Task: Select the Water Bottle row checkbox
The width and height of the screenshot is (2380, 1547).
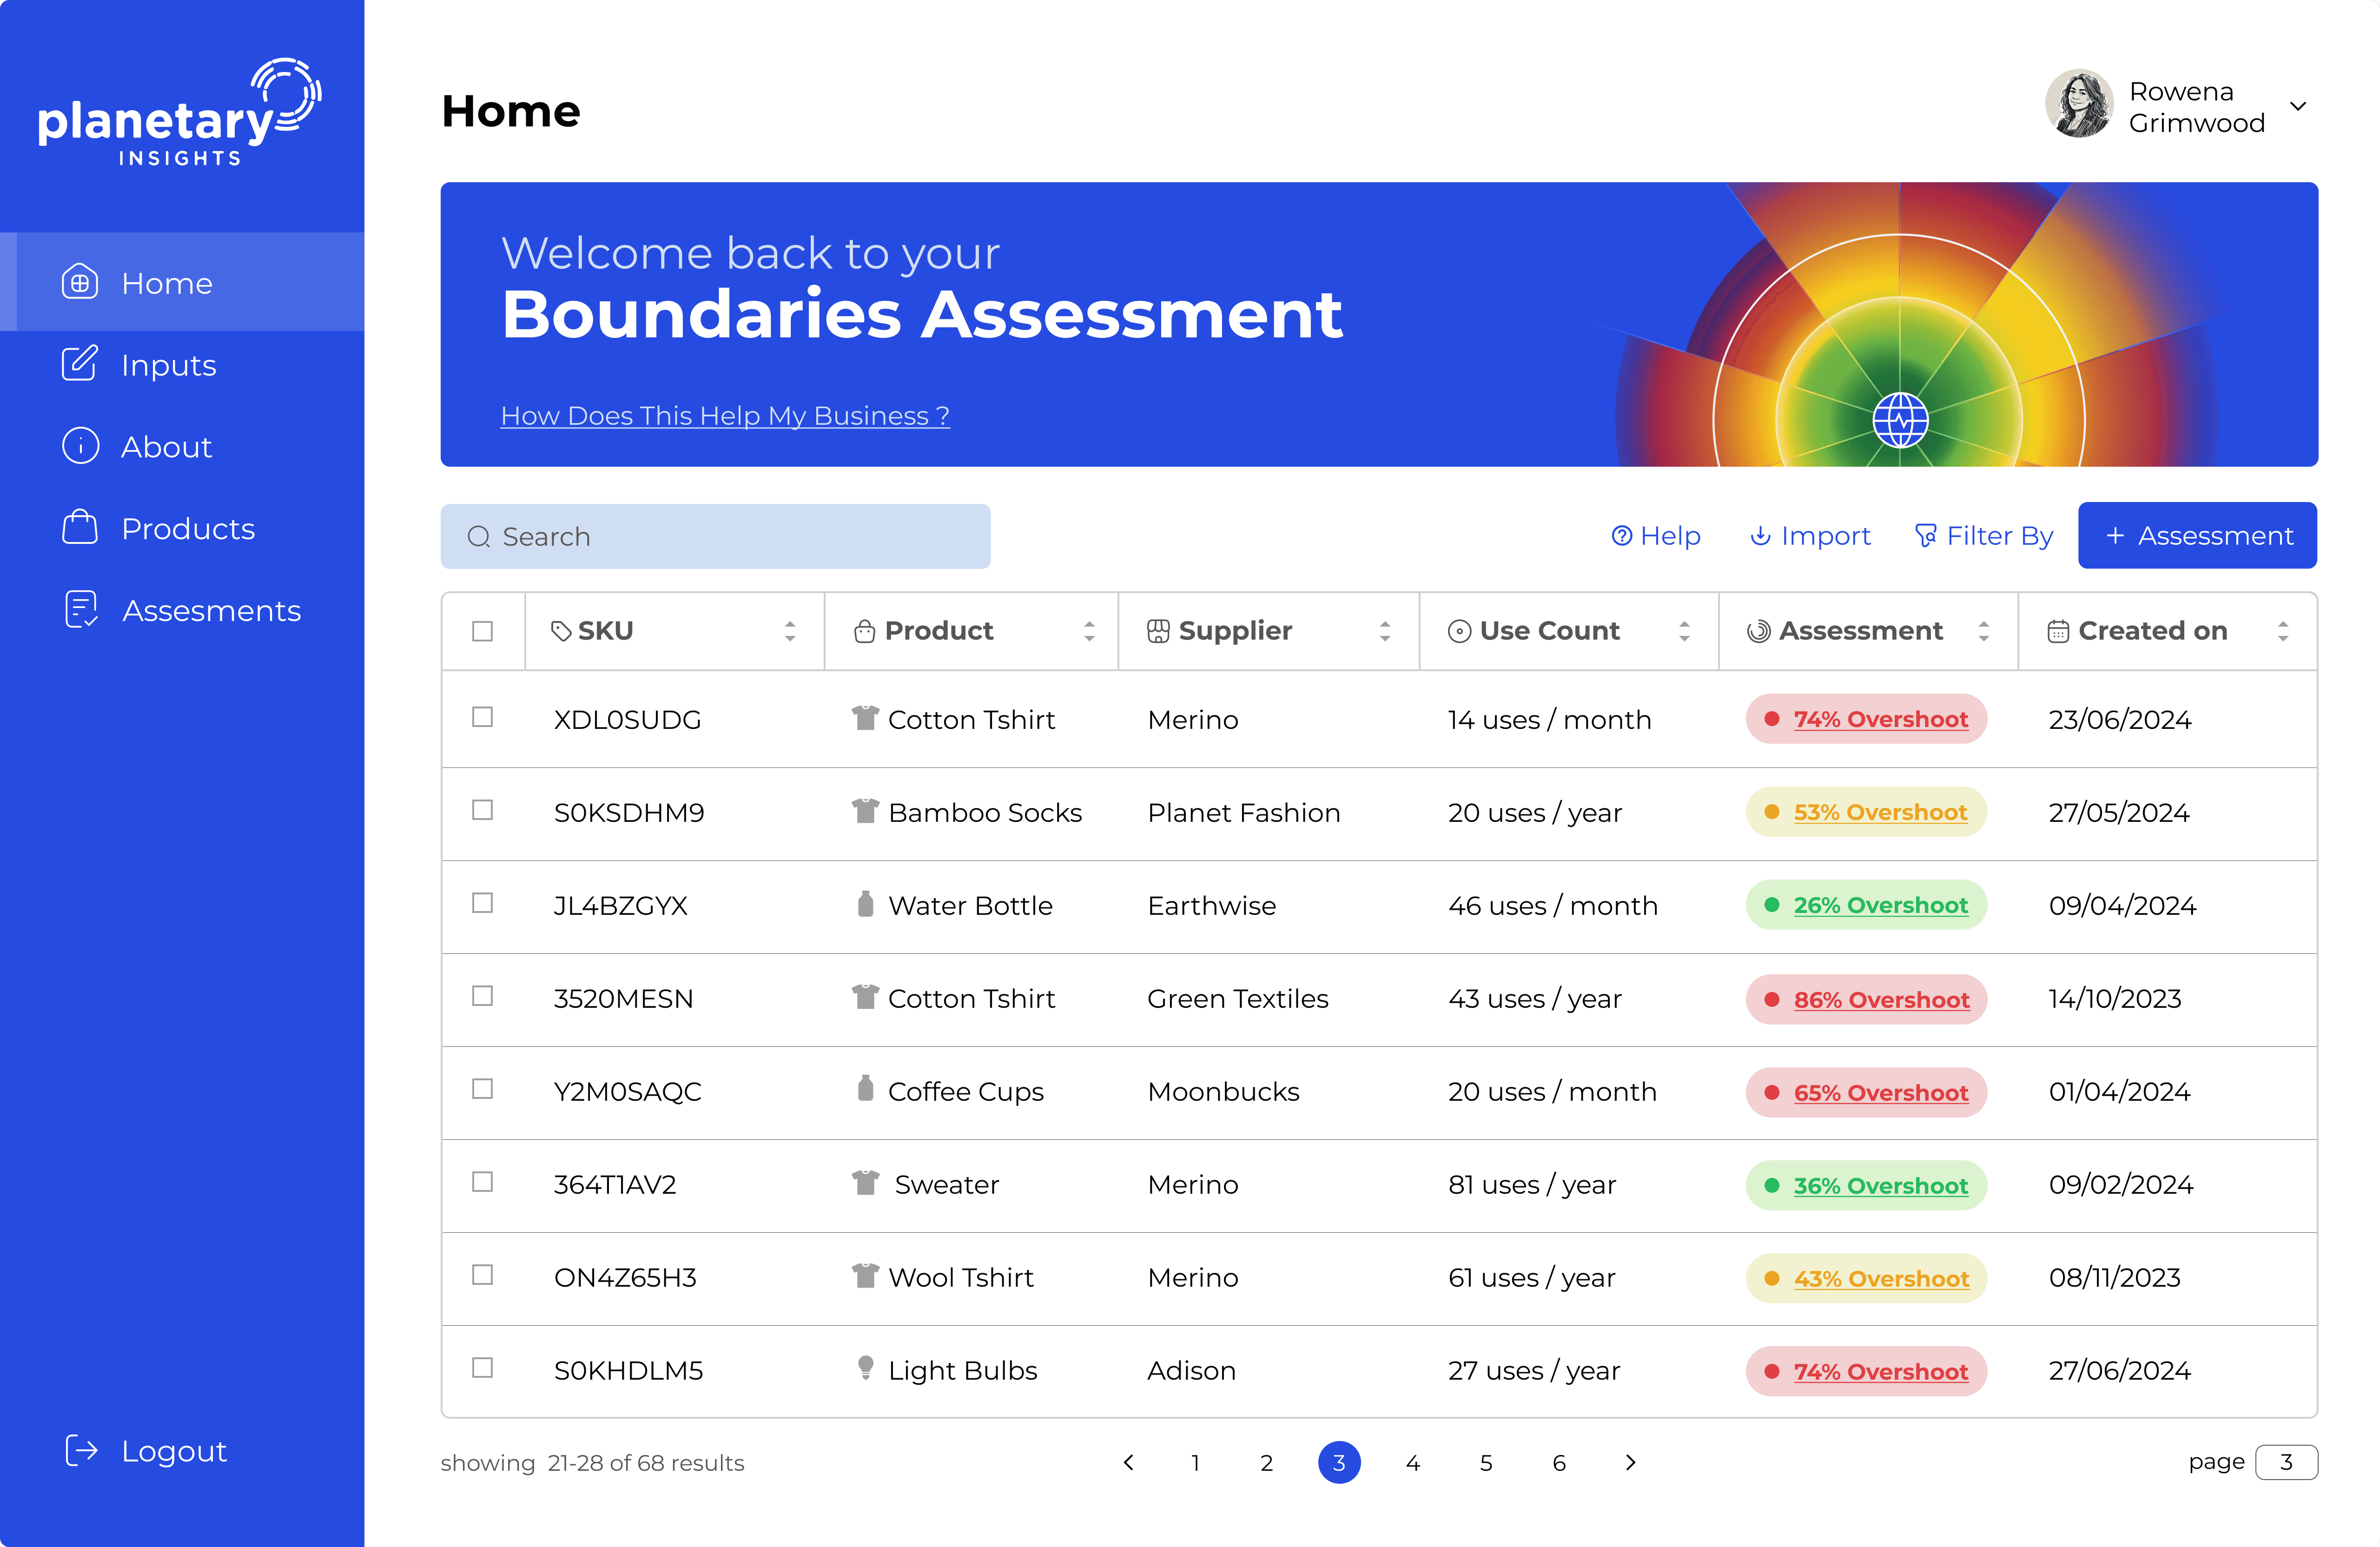Action: [482, 903]
